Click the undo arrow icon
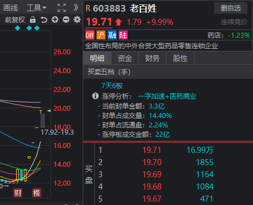Viewport: 253px width, 205px height. click(x=44, y=19)
